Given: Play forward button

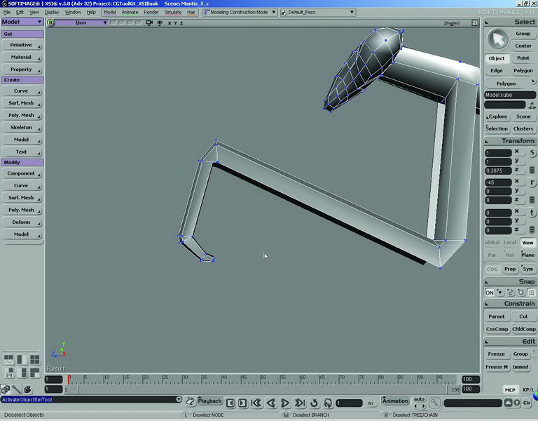Looking at the screenshot, I should (x=285, y=403).
